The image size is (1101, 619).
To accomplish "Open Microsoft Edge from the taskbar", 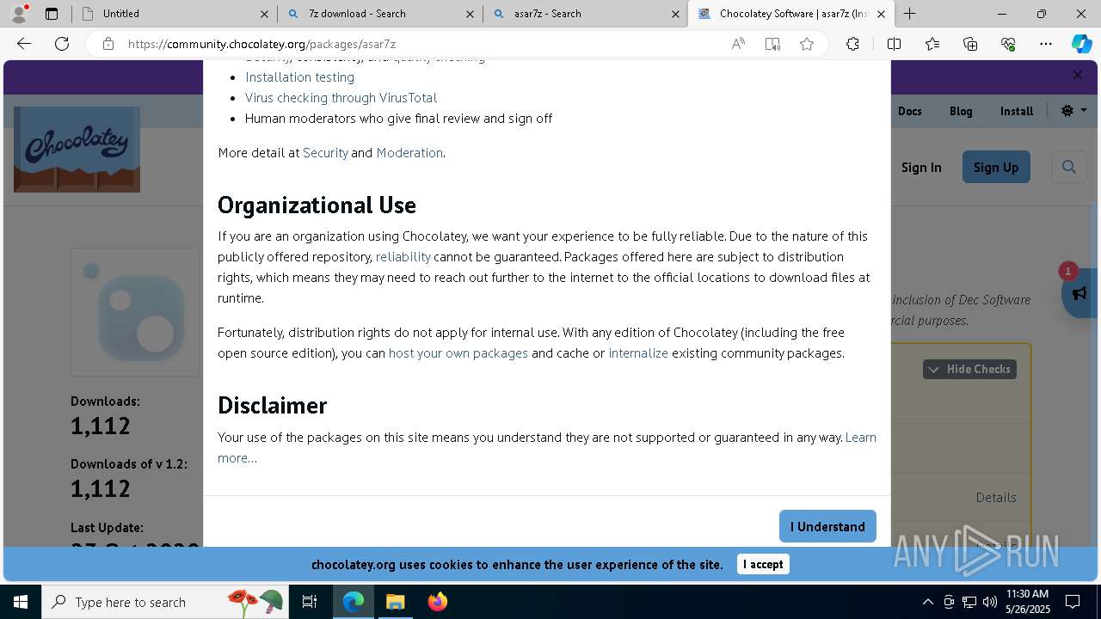I will [x=354, y=602].
